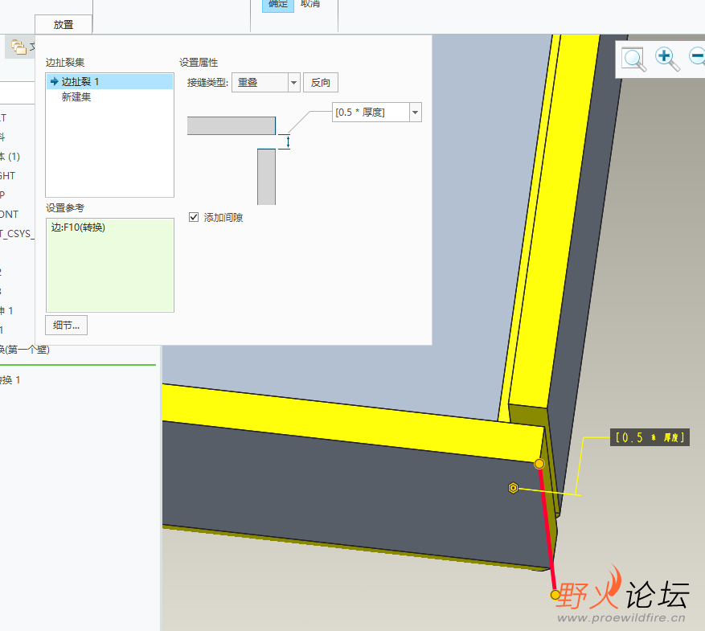
Task: Click the clipboard copy icon top left
Action: point(18,47)
